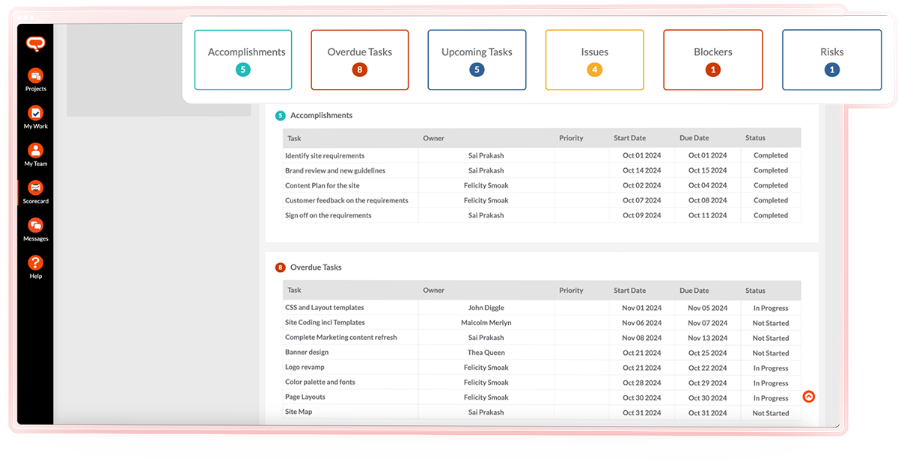Open task 'CSS and Layout templates'

point(325,308)
